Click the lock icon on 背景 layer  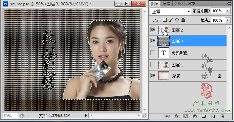pos(219,76)
